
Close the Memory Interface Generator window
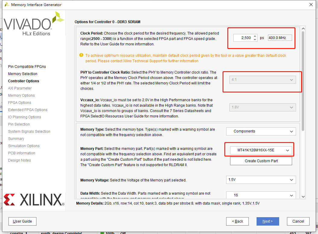pyautogui.click(x=311, y=5)
